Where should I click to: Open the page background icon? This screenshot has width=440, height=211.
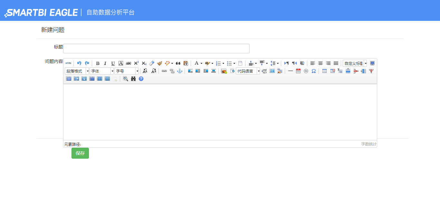[280, 71]
